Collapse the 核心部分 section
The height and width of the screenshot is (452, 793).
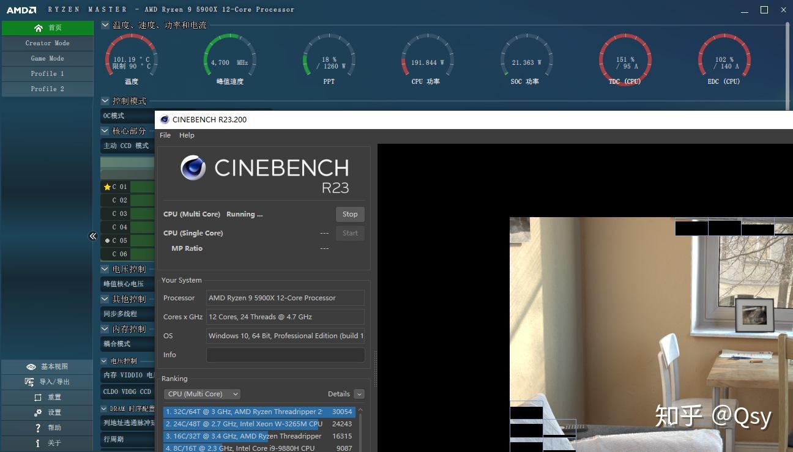point(105,131)
